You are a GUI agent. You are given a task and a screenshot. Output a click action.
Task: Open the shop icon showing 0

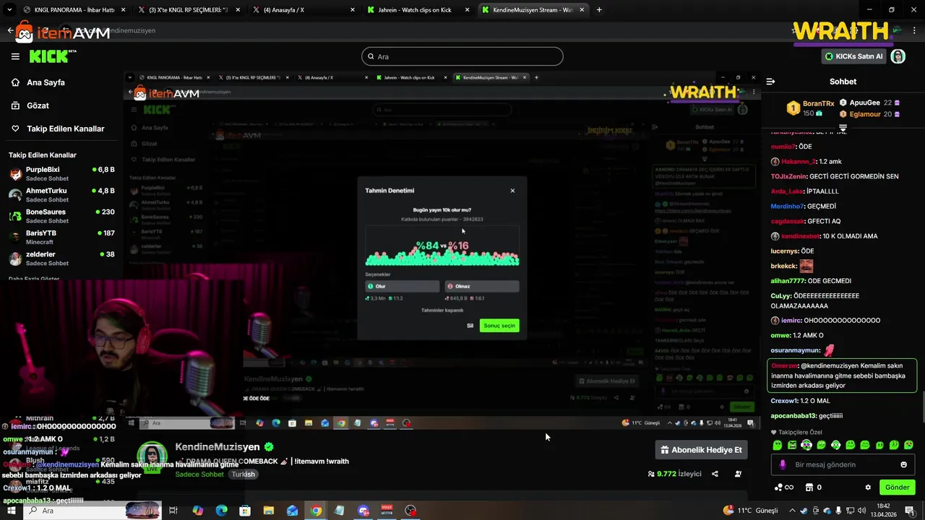pos(813,487)
